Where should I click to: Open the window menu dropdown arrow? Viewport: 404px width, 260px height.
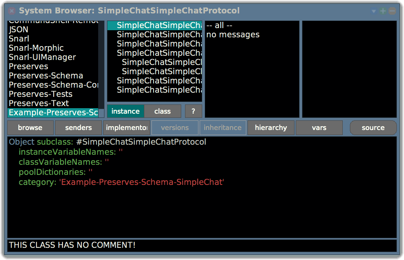(x=373, y=11)
